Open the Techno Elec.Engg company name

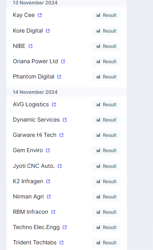click(x=36, y=227)
